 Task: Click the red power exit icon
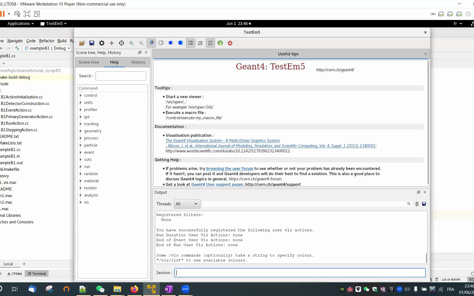click(230, 43)
